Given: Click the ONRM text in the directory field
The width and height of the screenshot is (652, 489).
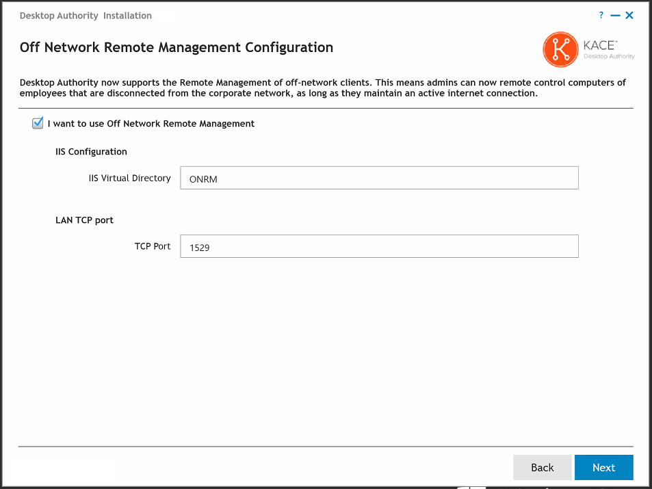Looking at the screenshot, I should pyautogui.click(x=203, y=179).
